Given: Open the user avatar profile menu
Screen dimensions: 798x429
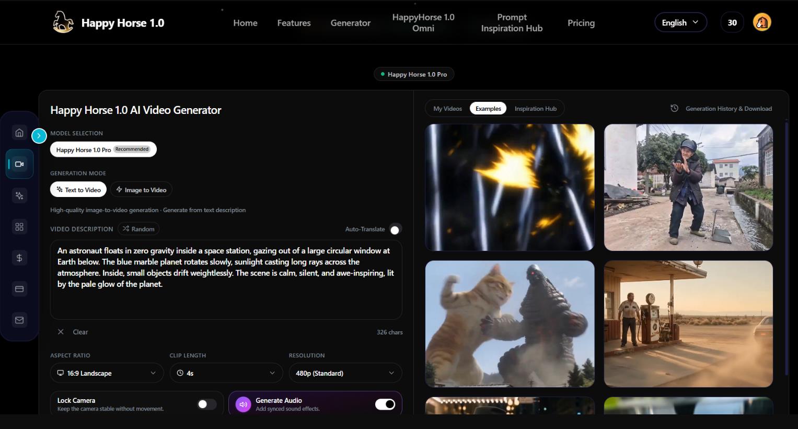Looking at the screenshot, I should point(762,22).
